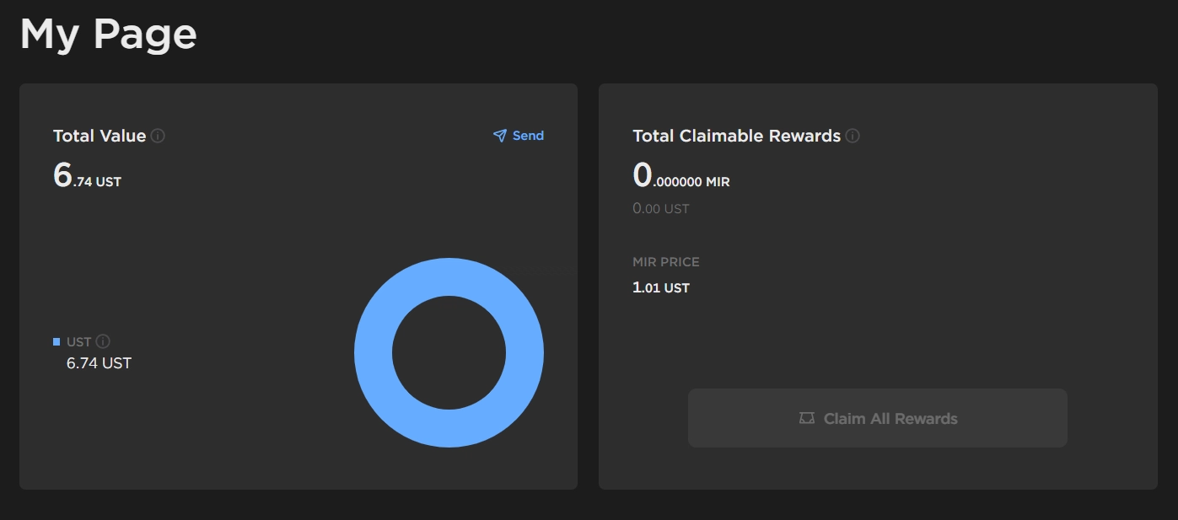This screenshot has height=520, width=1178.
Task: Click info icon beside Total Claimable Rewards
Action: point(853,136)
